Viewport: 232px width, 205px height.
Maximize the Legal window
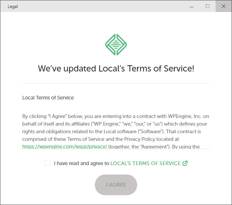[208, 6]
